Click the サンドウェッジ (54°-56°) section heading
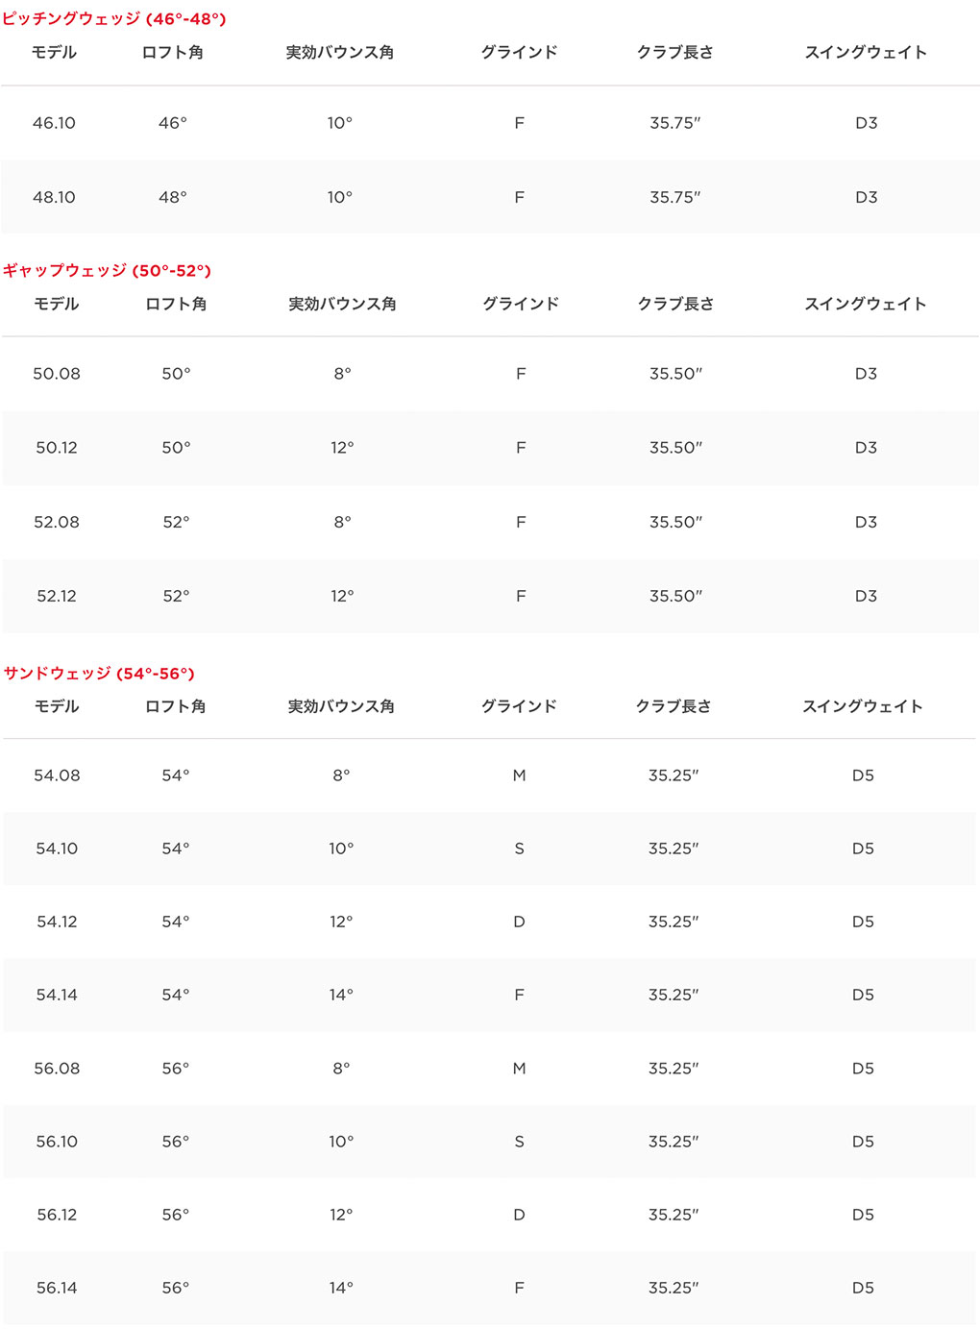This screenshot has width=980, height=1329. tap(99, 674)
